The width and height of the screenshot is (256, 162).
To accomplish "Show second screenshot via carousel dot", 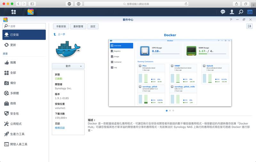I will coord(170,110).
